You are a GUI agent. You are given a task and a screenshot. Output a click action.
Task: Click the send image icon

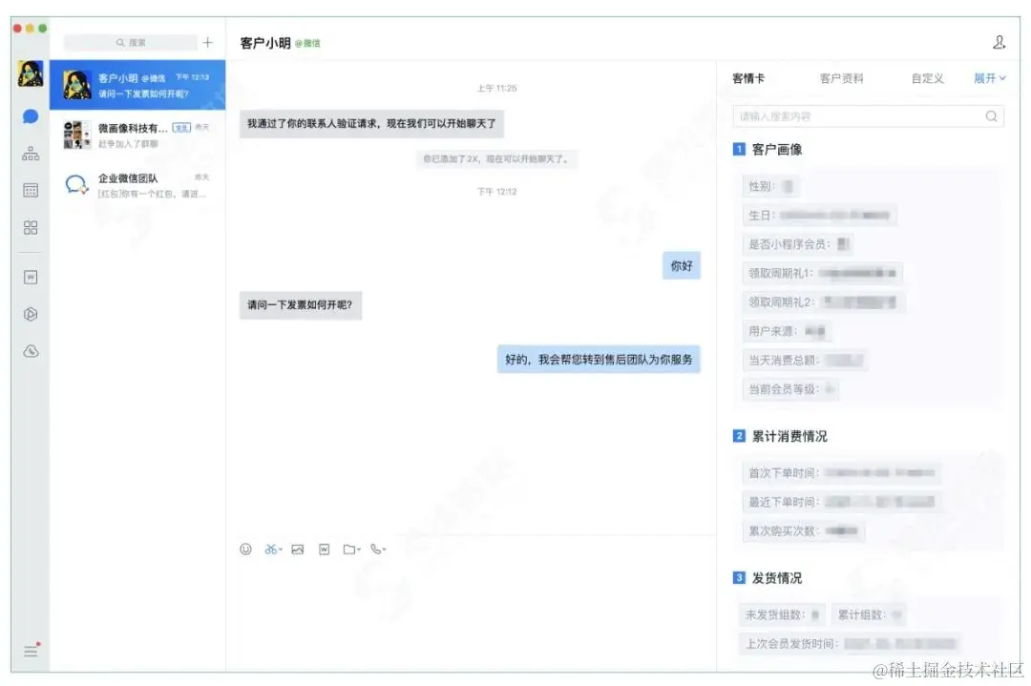298,549
